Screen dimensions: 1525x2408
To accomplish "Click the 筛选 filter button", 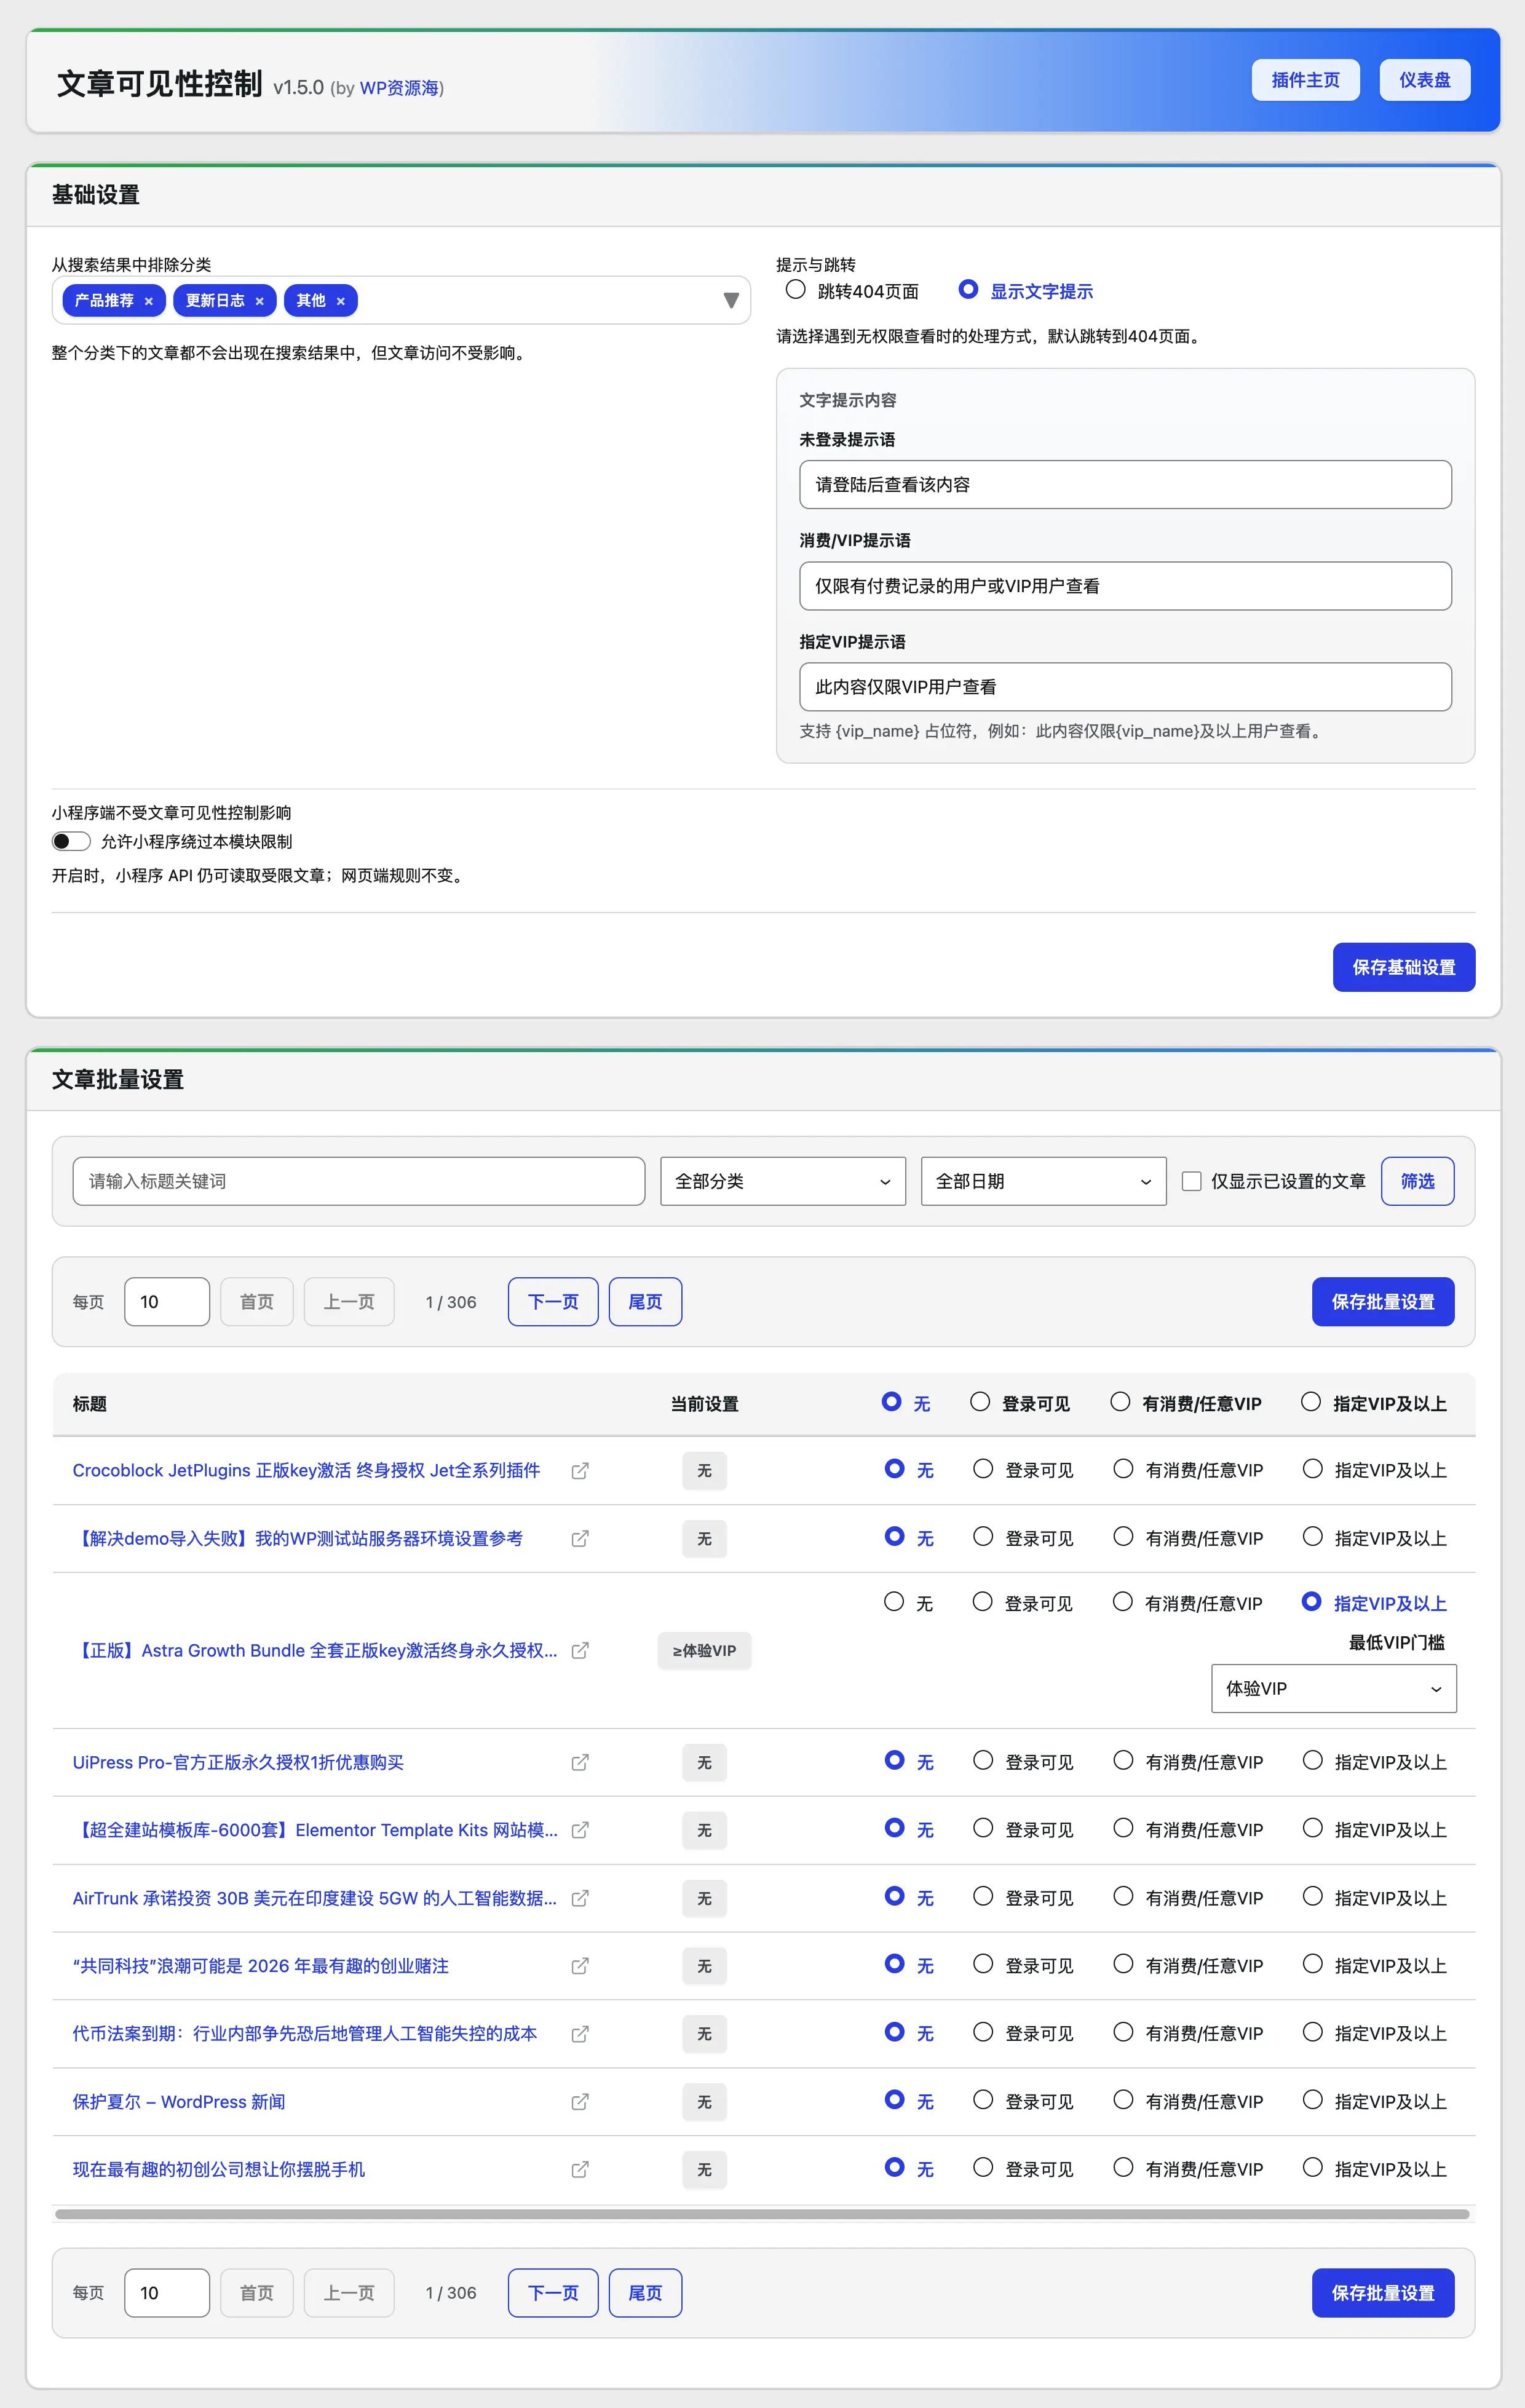I will 1417,1181.
